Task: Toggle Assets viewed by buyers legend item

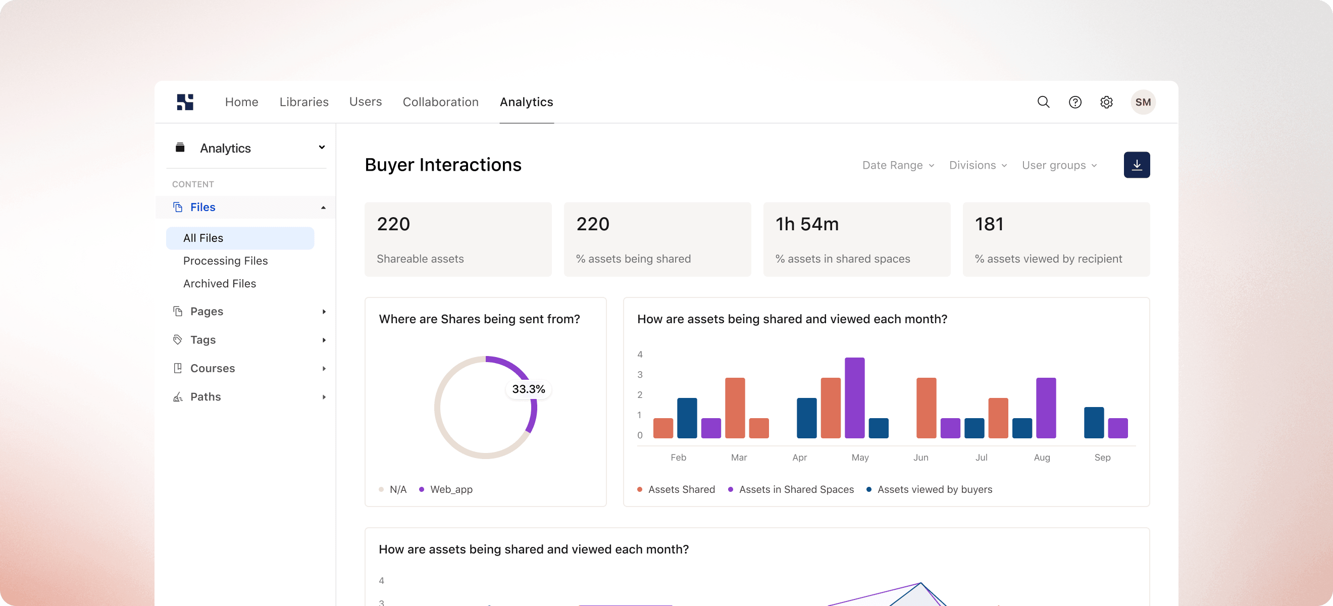Action: tap(930, 489)
